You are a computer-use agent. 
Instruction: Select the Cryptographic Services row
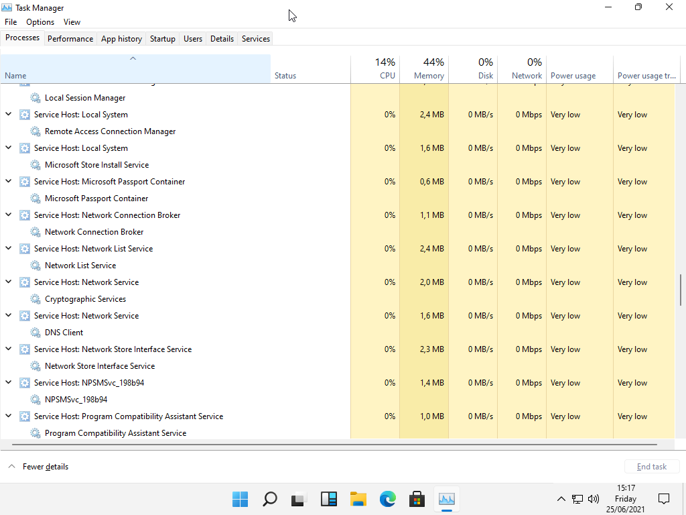pyautogui.click(x=85, y=299)
